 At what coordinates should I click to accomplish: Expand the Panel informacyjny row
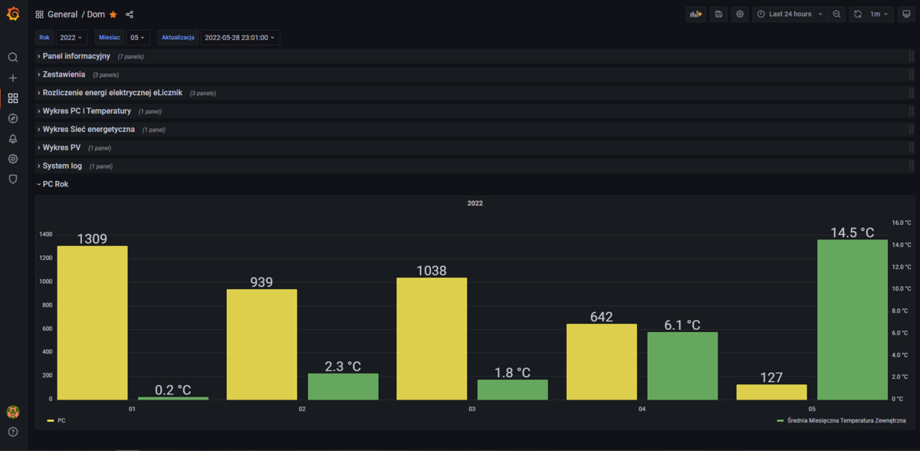click(76, 56)
